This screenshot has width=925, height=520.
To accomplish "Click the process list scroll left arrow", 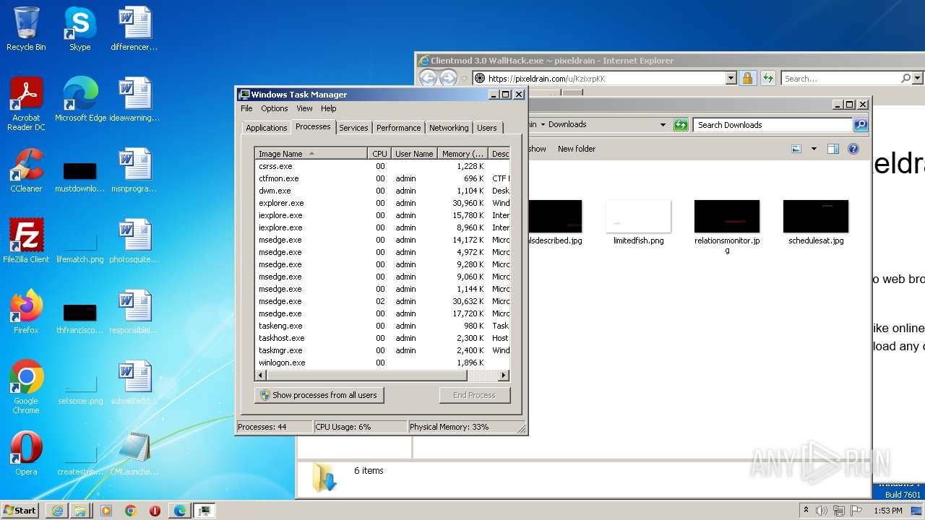I will click(262, 376).
